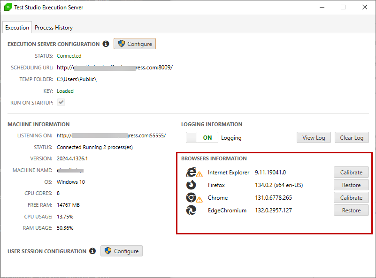Click warning triangle on Chrome icon

[x=200, y=199]
